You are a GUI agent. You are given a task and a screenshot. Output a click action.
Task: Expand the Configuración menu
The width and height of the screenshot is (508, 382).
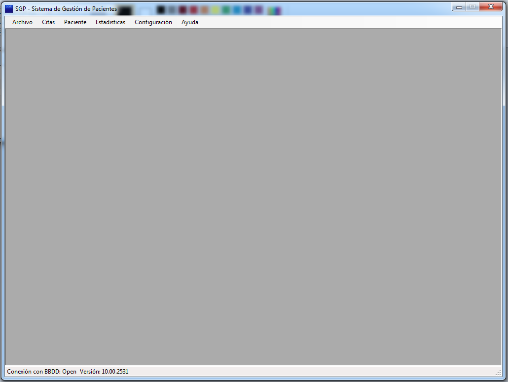pyautogui.click(x=153, y=22)
